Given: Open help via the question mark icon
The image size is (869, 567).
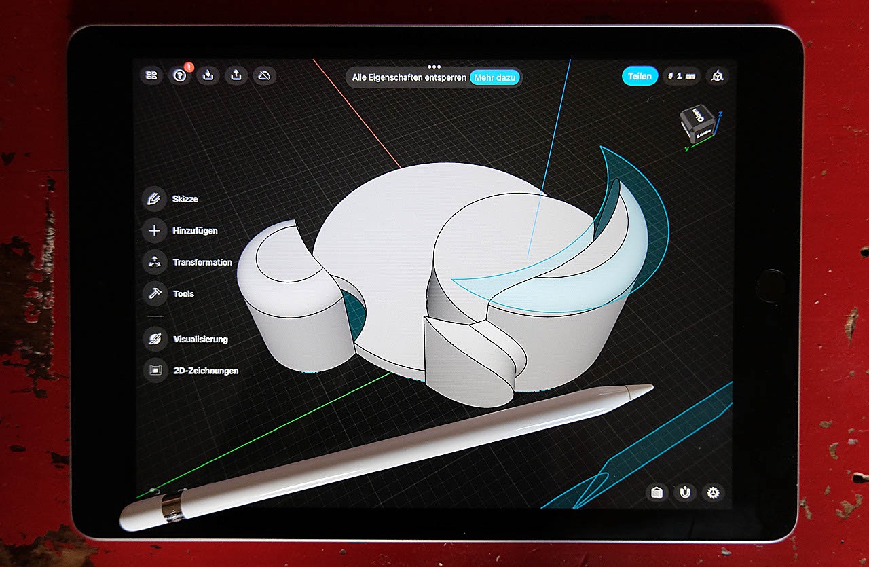Looking at the screenshot, I should coord(179,76).
